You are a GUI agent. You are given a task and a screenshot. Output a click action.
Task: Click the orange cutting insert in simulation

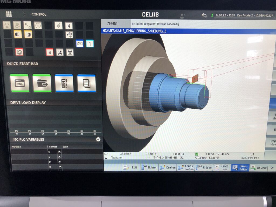(195, 78)
